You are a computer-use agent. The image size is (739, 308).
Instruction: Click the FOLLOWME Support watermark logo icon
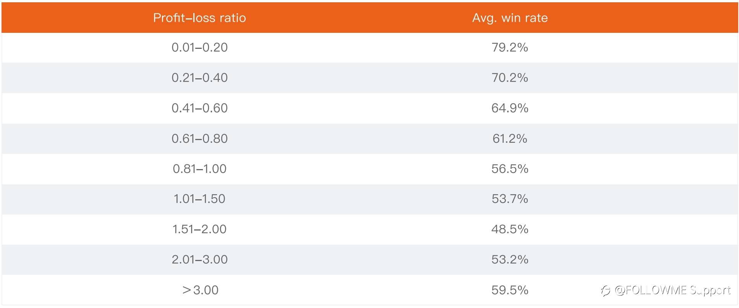(x=606, y=291)
